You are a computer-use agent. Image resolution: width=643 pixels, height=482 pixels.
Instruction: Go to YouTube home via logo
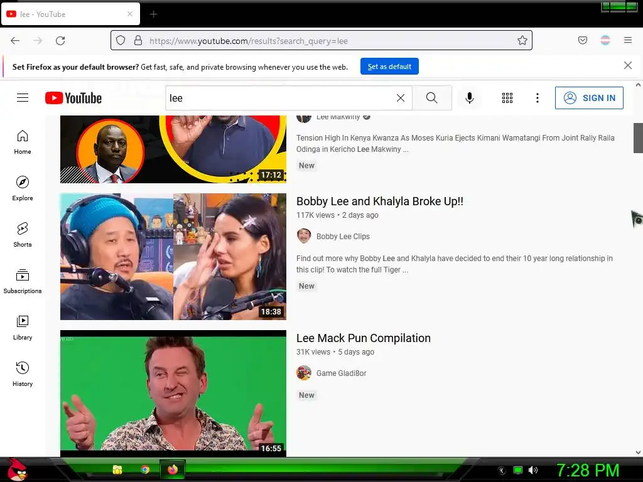(x=73, y=98)
